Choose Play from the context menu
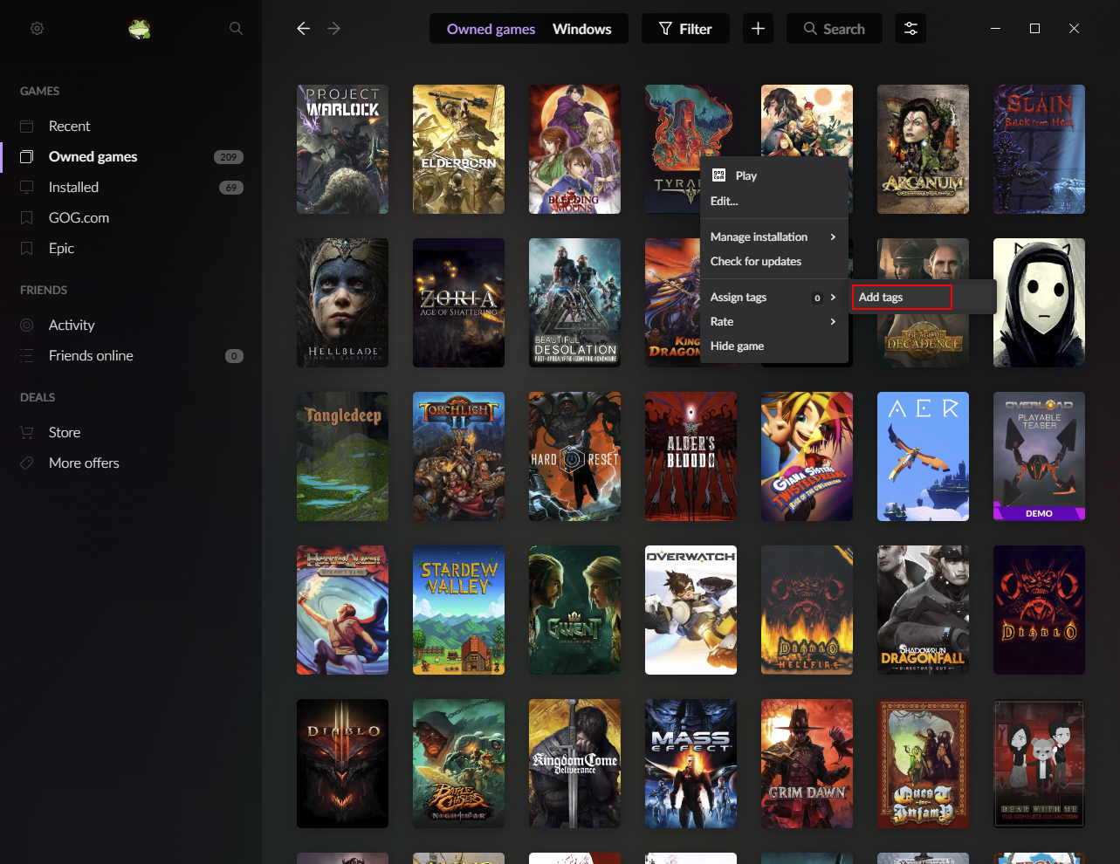The image size is (1120, 864). pos(774,175)
